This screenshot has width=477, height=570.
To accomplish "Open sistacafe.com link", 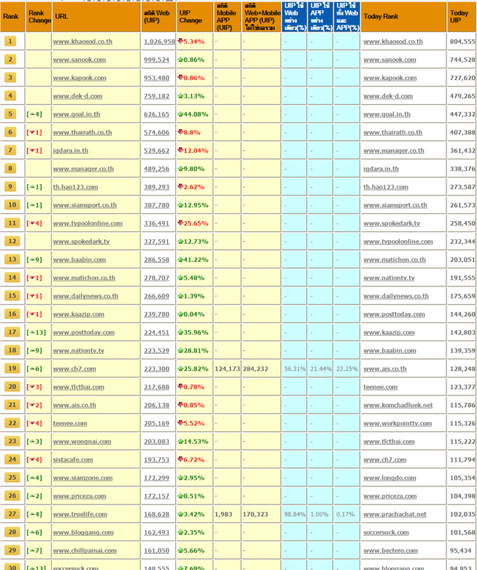I will click(73, 460).
